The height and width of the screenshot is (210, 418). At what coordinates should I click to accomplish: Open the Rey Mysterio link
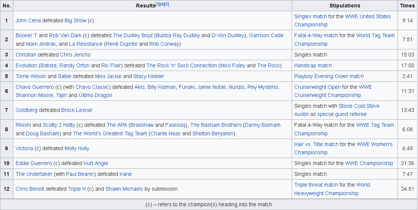point(263,87)
